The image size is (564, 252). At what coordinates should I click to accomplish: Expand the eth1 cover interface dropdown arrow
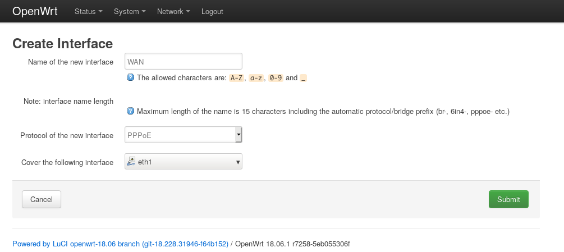pos(238,162)
